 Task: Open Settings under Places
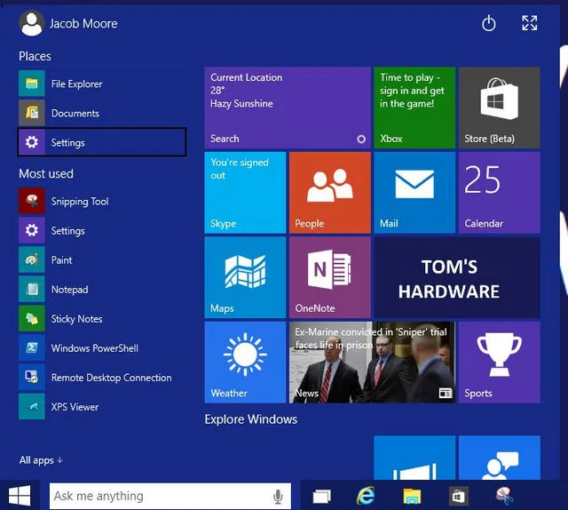click(x=102, y=142)
